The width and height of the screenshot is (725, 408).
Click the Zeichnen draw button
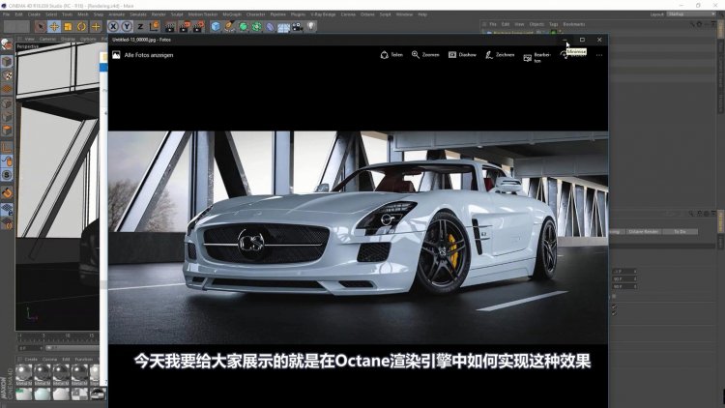coord(500,54)
